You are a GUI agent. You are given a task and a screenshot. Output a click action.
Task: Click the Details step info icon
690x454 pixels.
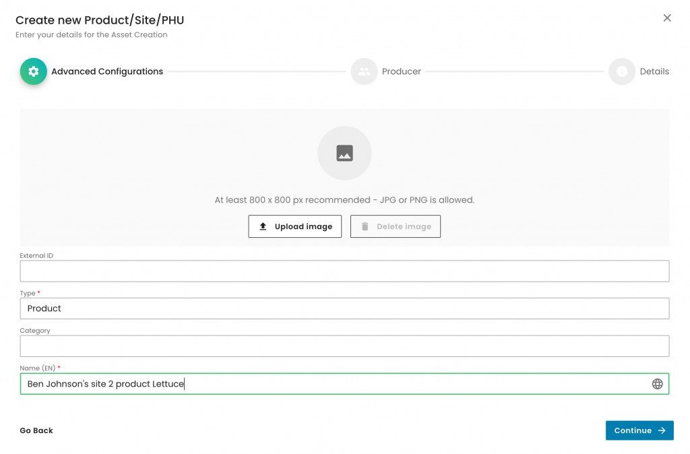[621, 71]
